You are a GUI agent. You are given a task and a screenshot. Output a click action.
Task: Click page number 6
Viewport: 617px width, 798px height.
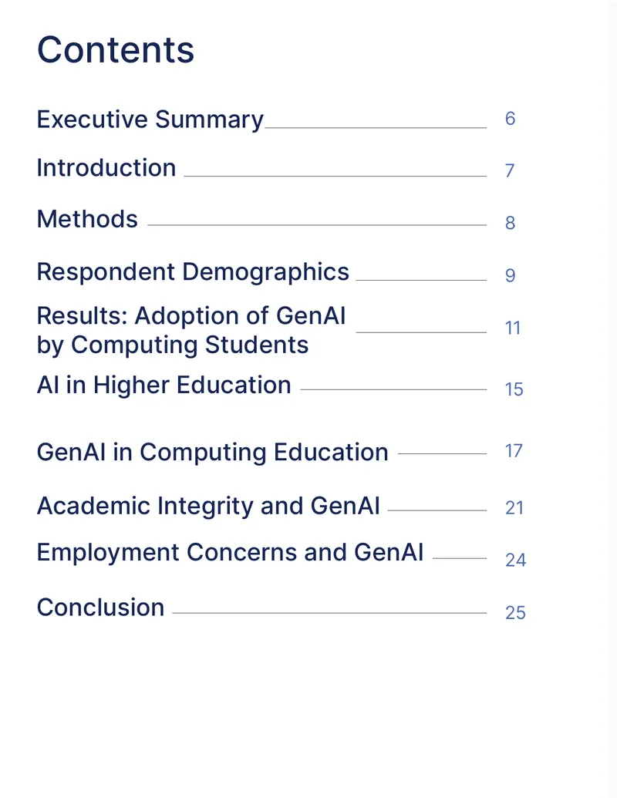510,119
